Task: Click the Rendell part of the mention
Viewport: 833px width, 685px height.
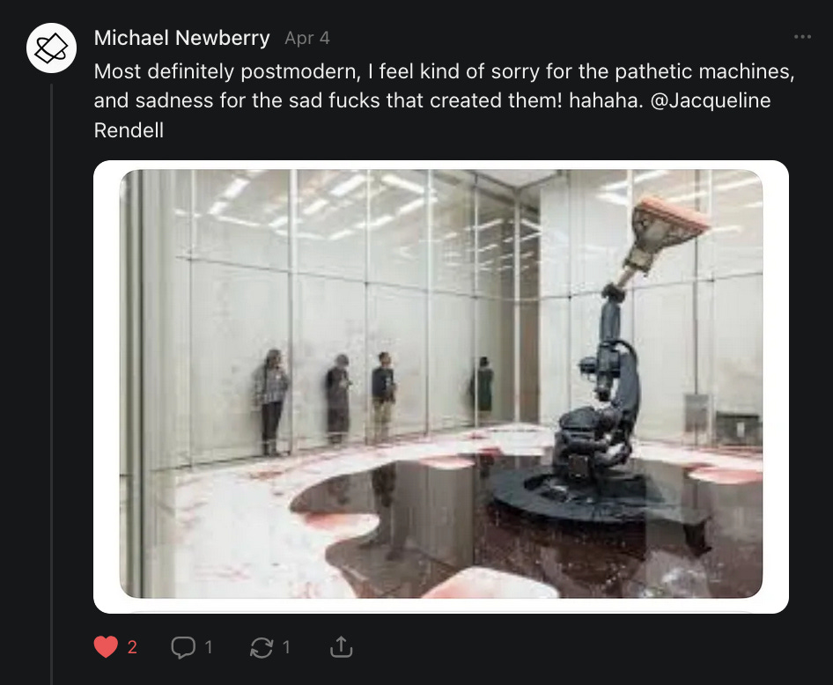Action: point(129,130)
